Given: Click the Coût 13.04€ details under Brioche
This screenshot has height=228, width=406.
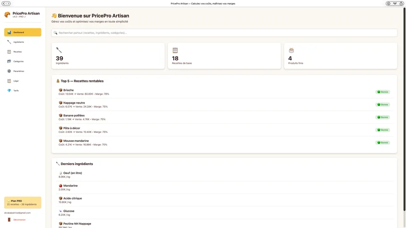Looking at the screenshot, I should (83, 94).
